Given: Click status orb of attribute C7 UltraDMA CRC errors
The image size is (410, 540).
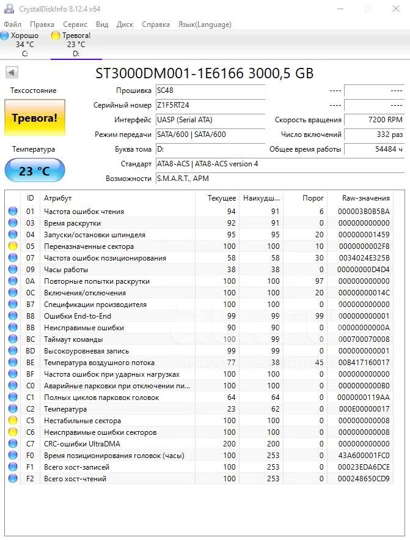Looking at the screenshot, I should pyautogui.click(x=13, y=443).
